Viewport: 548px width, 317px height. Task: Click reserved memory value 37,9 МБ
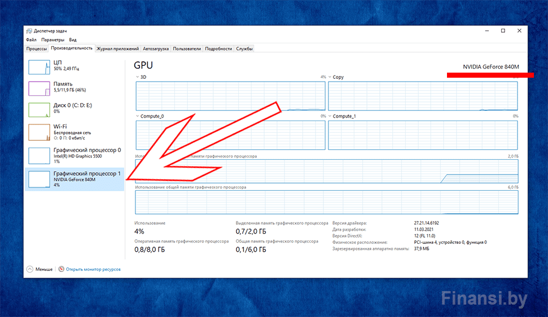point(422,249)
